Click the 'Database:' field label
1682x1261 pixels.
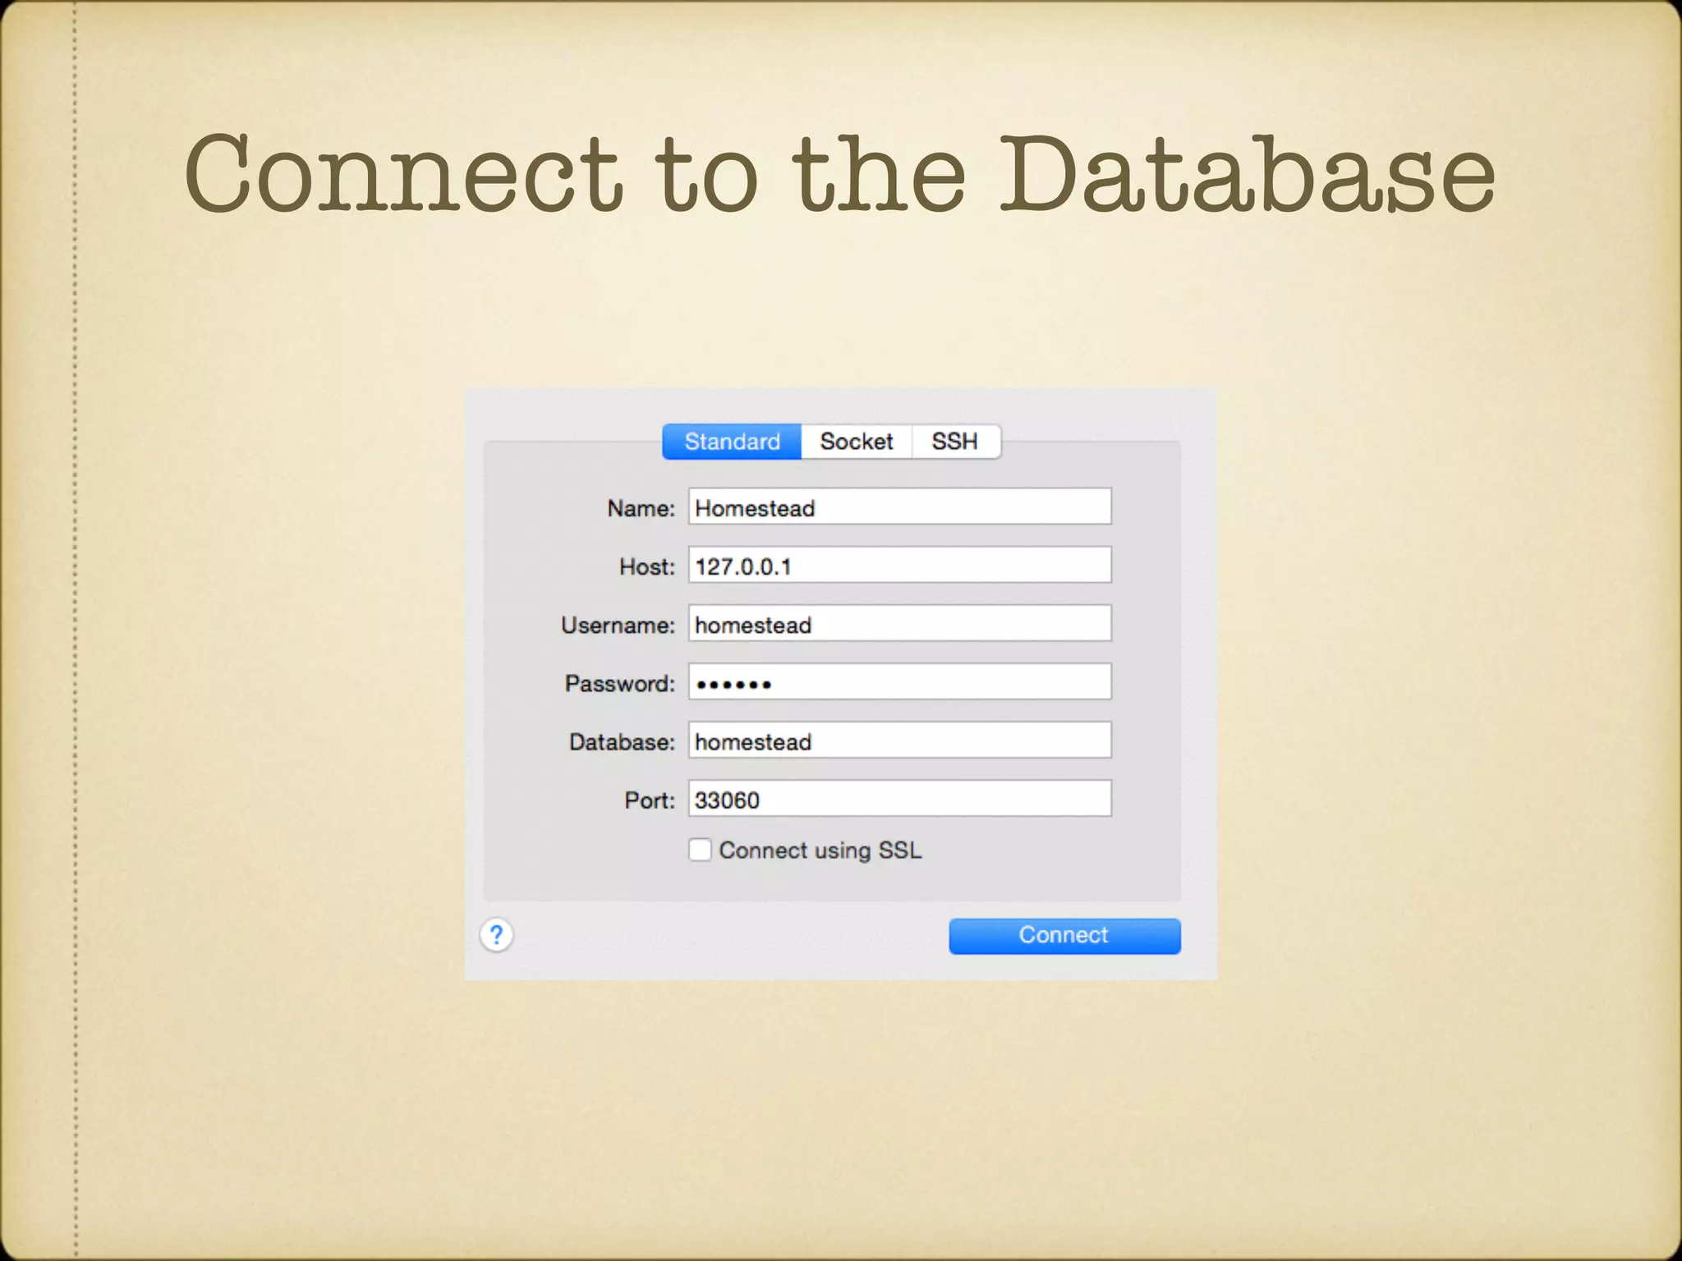pyautogui.click(x=623, y=742)
